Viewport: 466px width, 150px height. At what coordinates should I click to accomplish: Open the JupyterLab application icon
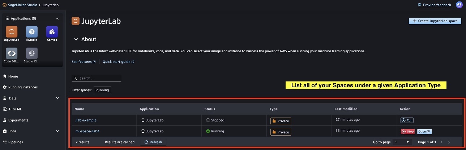(12, 32)
